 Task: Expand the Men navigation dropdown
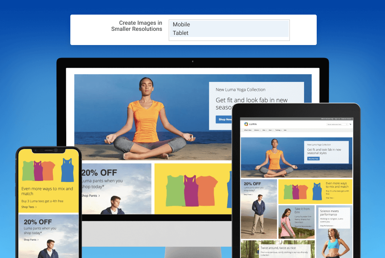tap(264, 130)
